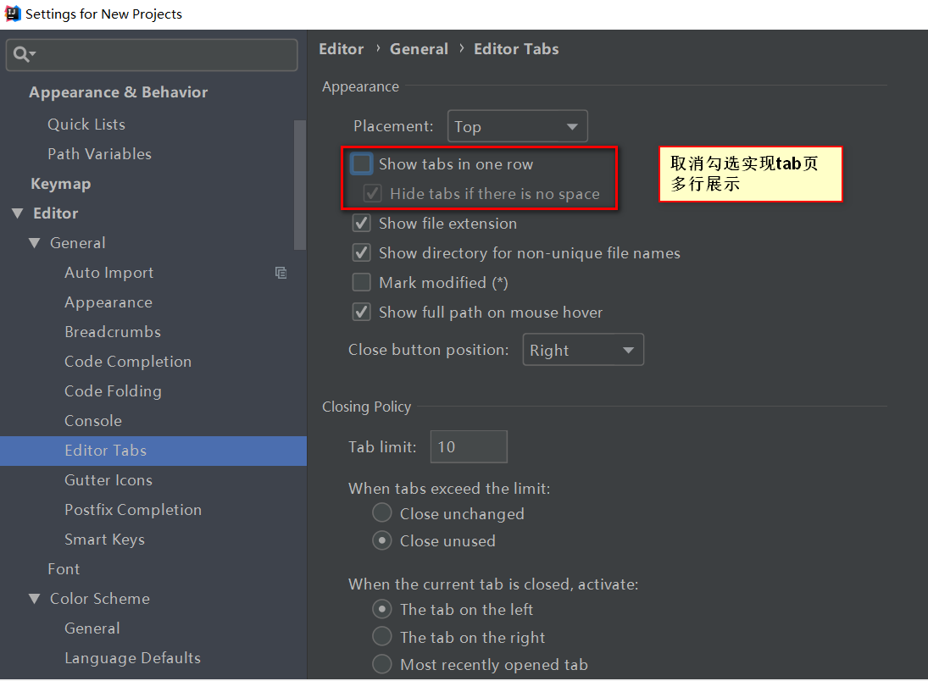This screenshot has width=928, height=681.
Task: Collapse the Color Scheme tree node
Action: click(35, 599)
